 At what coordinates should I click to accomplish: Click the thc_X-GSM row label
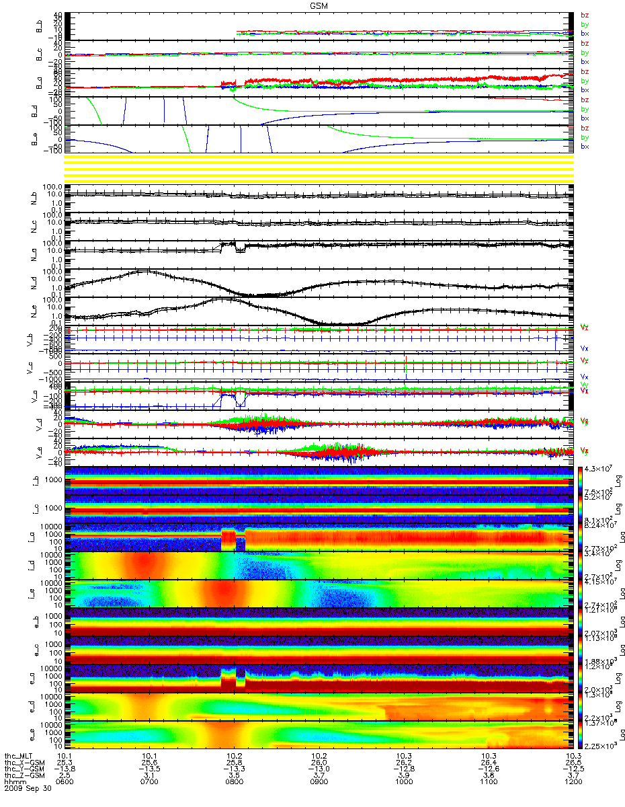point(24,763)
